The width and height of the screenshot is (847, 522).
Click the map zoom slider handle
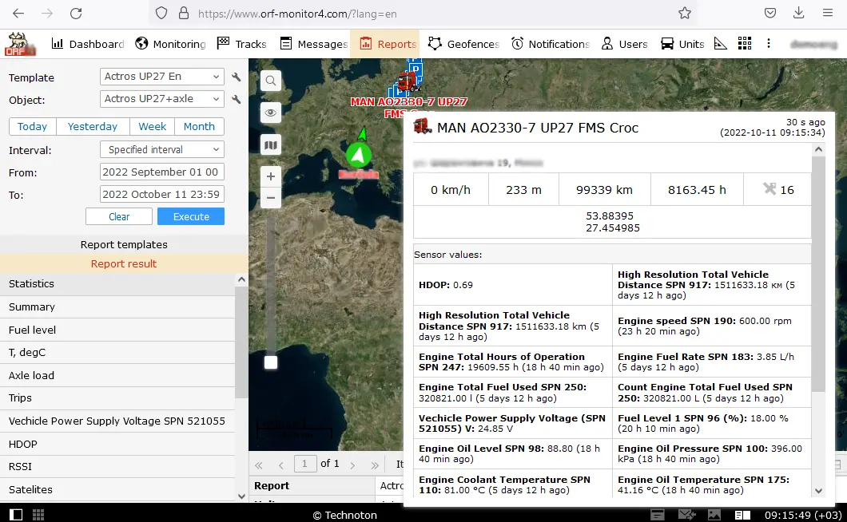tap(271, 362)
